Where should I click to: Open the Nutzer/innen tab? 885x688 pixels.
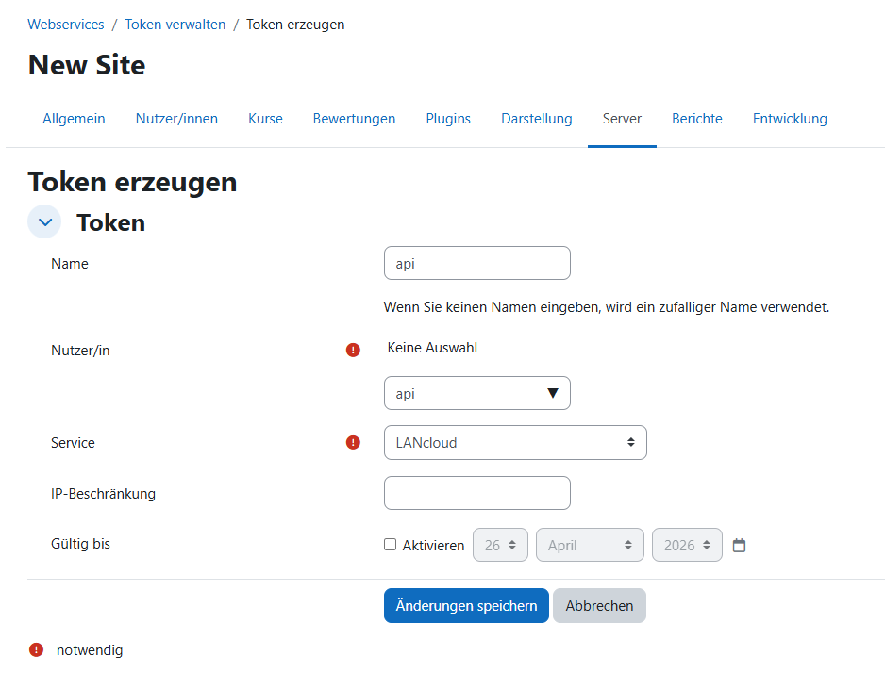[x=176, y=119]
